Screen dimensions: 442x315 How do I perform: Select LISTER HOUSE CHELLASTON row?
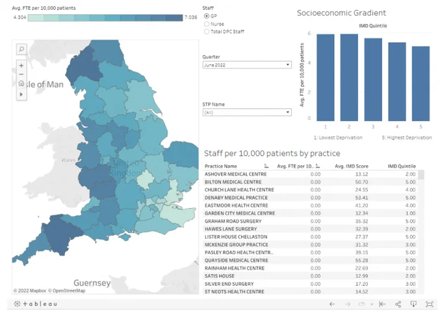(x=310, y=237)
